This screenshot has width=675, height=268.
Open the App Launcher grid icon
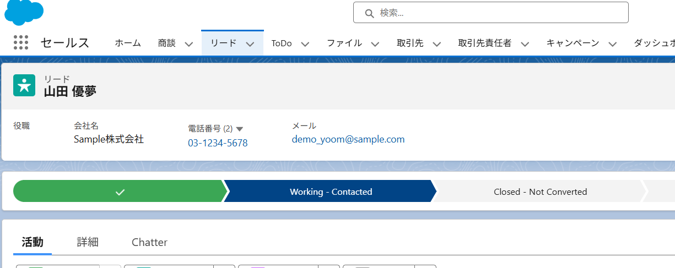coord(20,42)
